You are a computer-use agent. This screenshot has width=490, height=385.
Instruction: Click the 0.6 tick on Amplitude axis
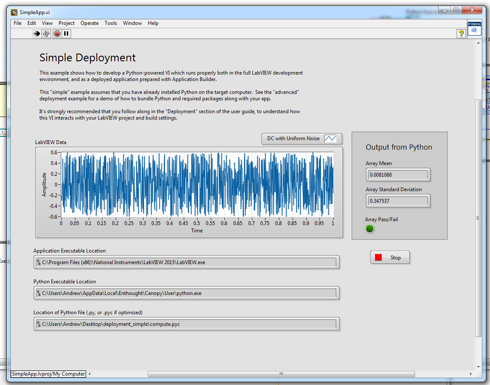(54, 153)
